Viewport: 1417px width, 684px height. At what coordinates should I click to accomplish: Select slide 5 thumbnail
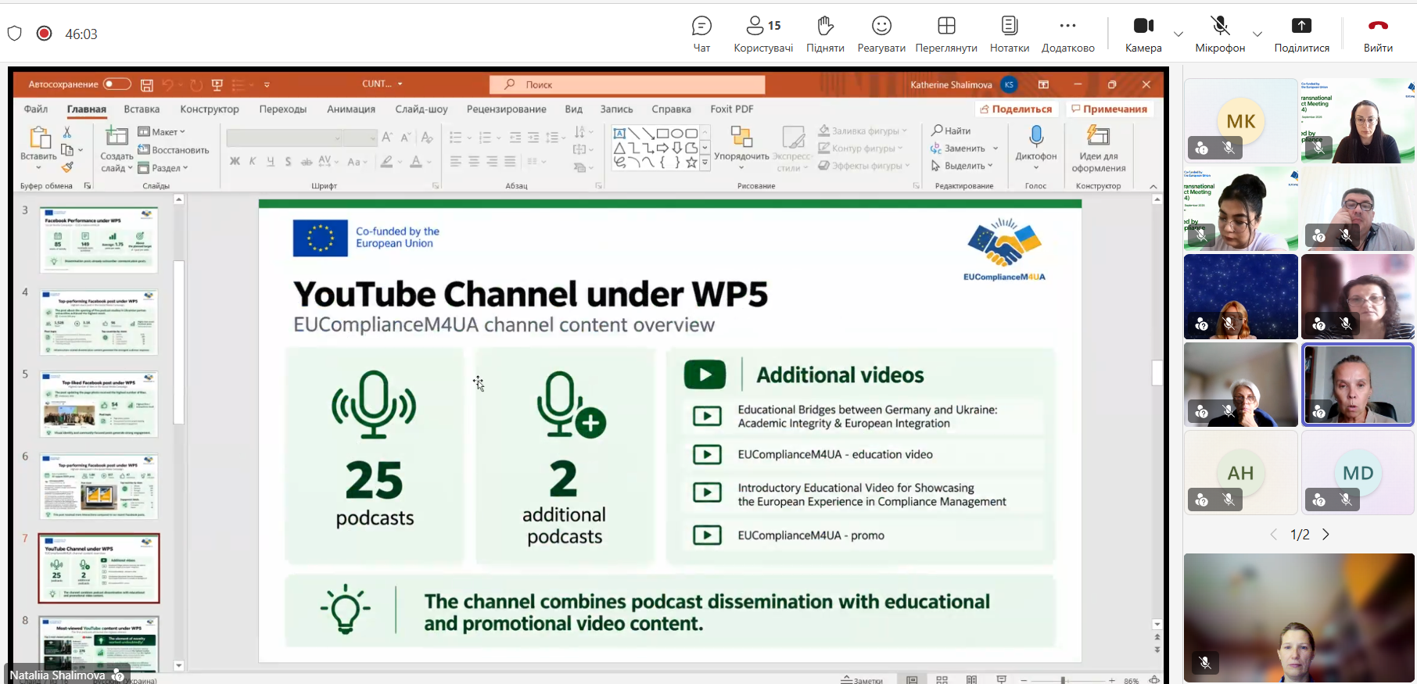coord(99,404)
